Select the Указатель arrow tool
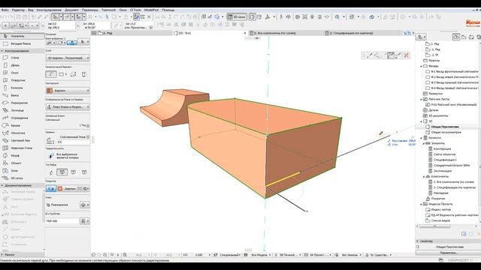This screenshot has height=270, width=481. (x=22, y=36)
